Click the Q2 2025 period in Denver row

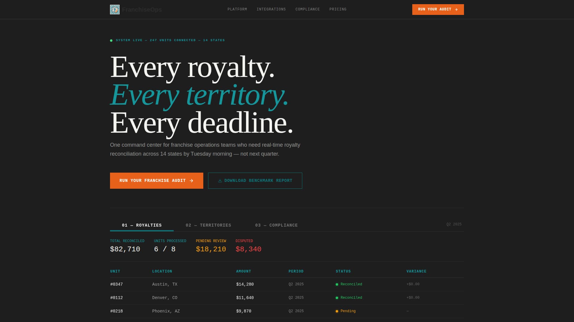296,298
